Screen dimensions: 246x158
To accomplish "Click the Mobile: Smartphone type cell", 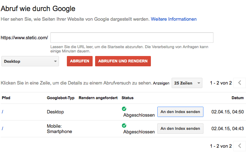I will pos(59,129).
